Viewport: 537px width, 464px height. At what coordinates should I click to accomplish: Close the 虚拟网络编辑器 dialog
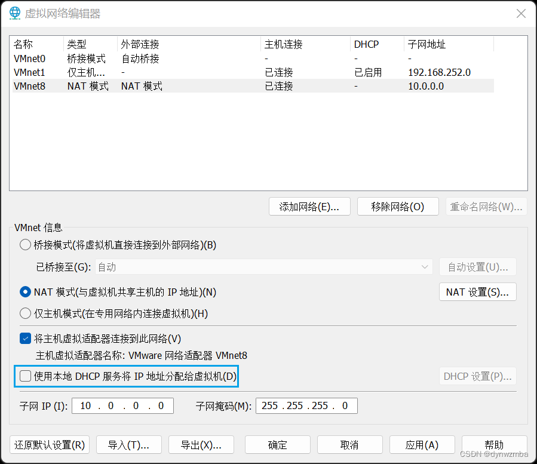(521, 13)
